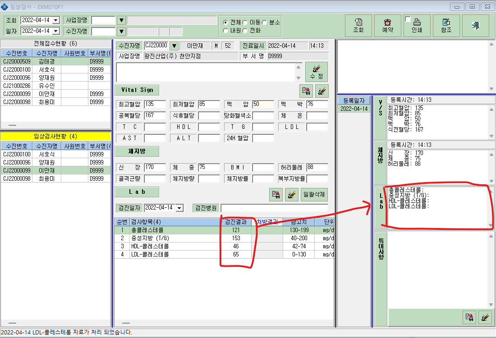This screenshot has width=496, height=338.
Task: Select the 전체 radio button
Action: tap(225, 23)
